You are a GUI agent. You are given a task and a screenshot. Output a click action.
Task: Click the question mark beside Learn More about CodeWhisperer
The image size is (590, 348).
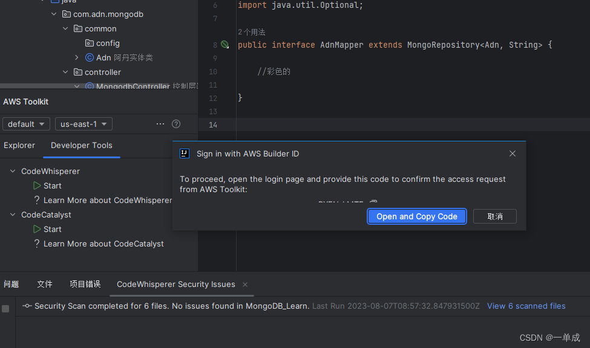38,200
